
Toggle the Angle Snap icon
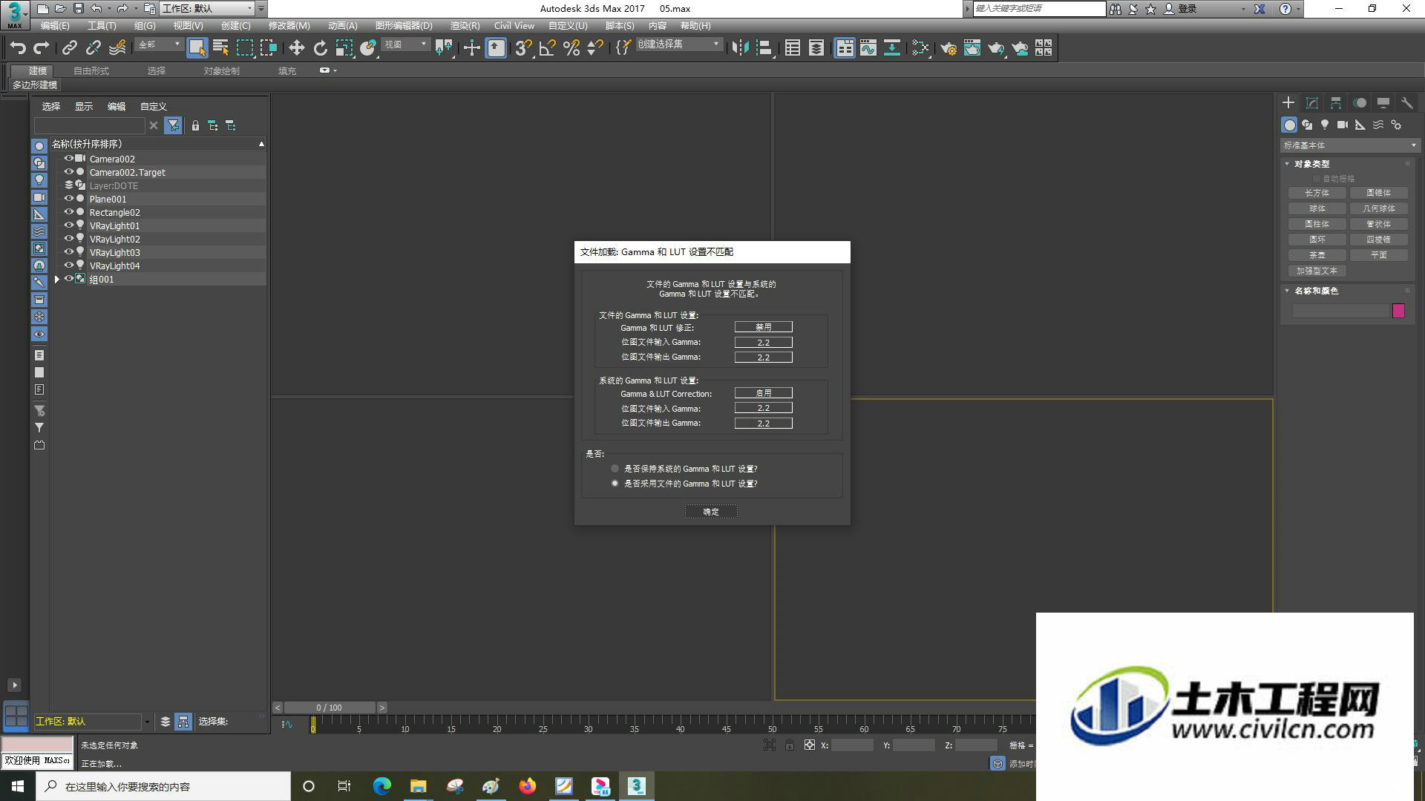(547, 48)
